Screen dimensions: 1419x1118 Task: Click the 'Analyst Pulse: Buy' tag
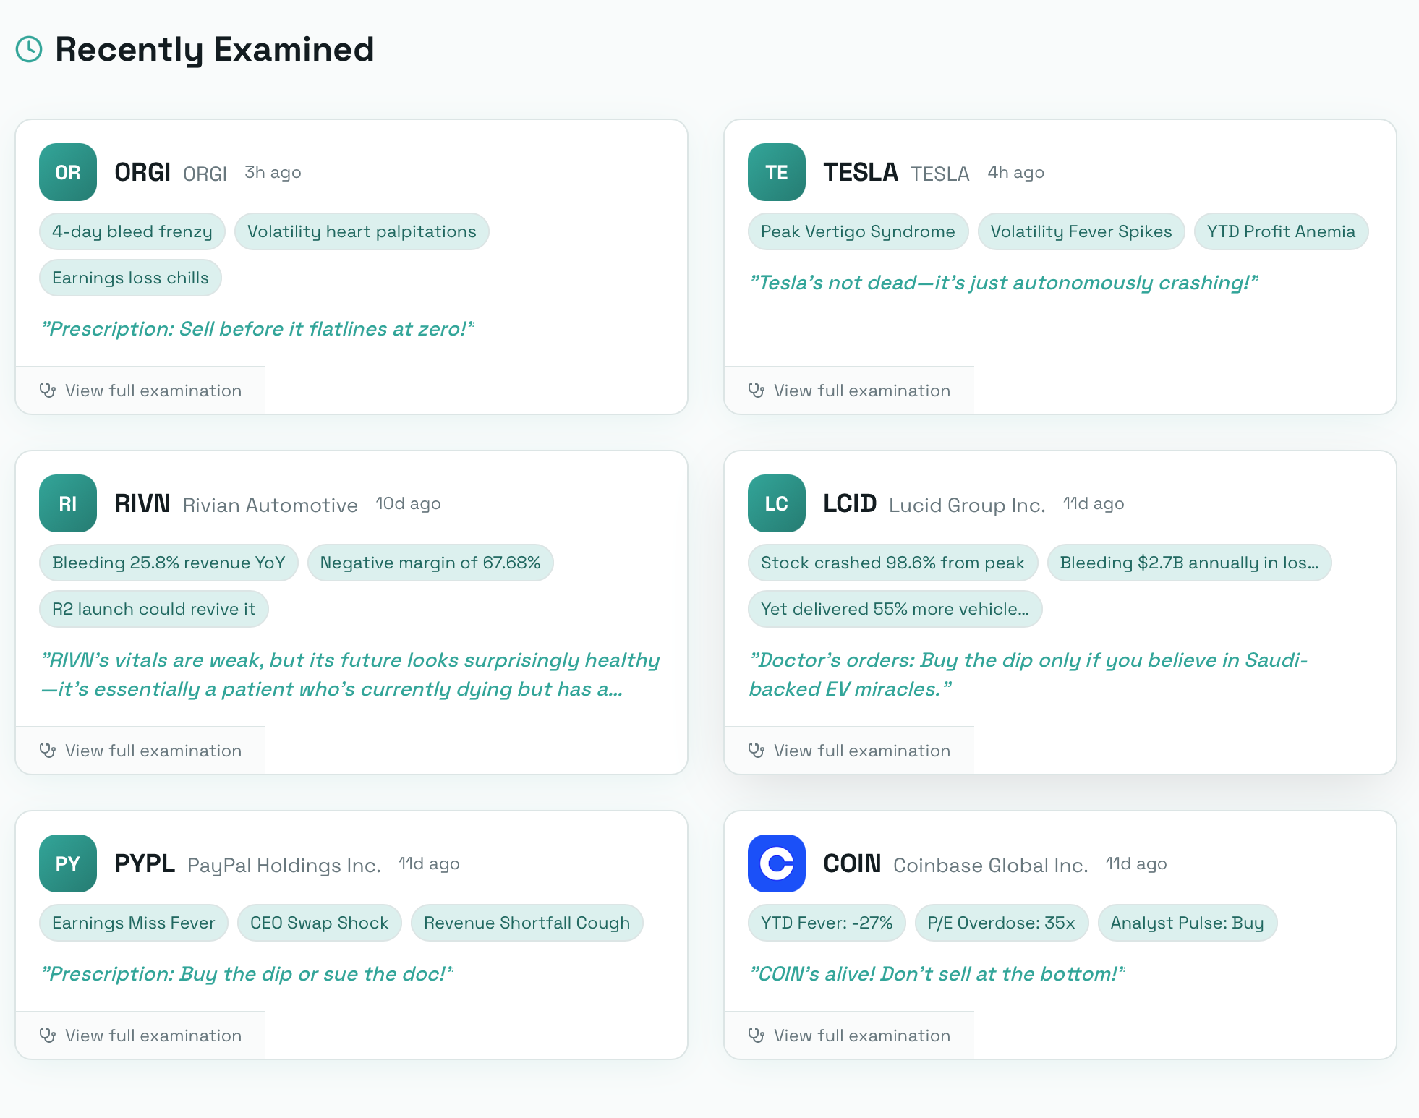pos(1187,923)
